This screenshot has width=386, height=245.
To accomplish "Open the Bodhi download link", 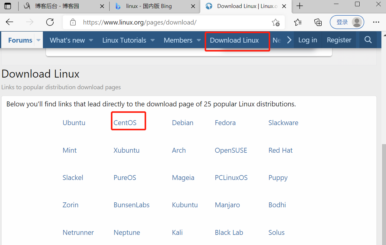I will coord(277,205).
